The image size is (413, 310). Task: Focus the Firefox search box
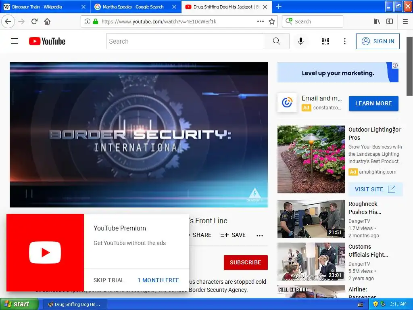click(x=313, y=21)
